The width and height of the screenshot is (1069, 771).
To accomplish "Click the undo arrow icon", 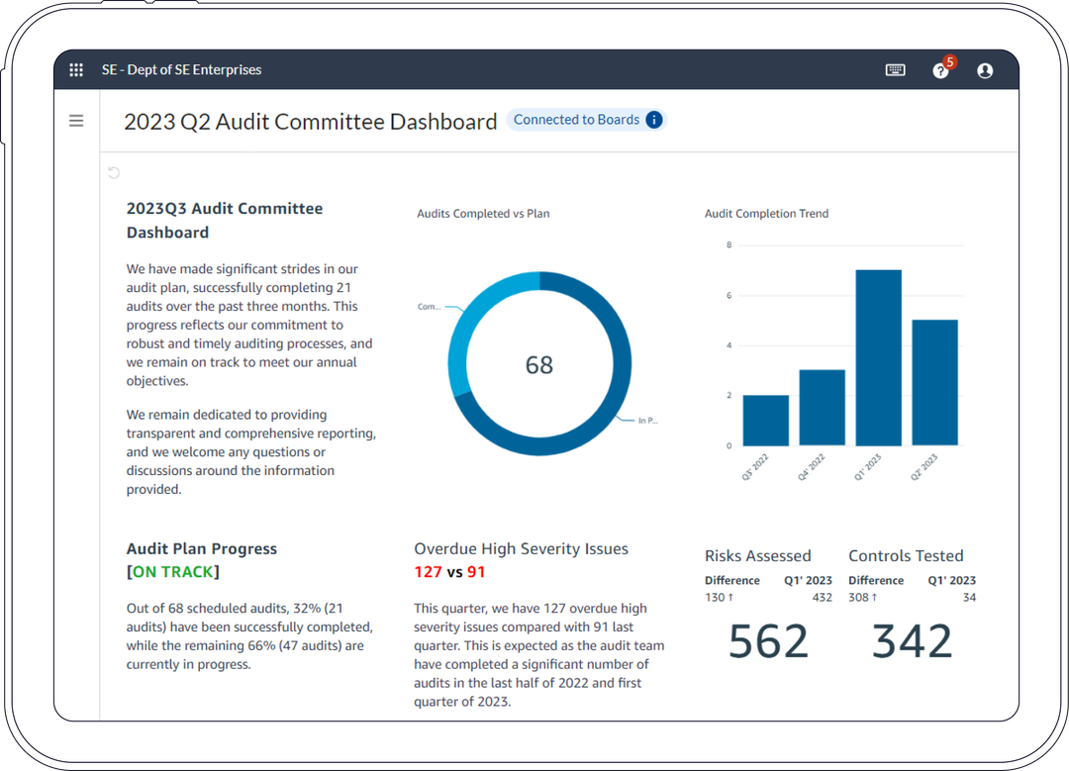I will tap(114, 173).
